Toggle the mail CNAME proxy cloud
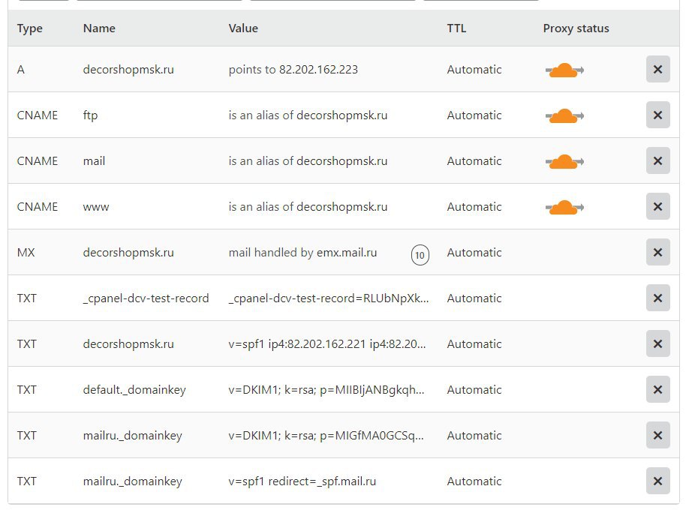689x513 pixels. pyautogui.click(x=564, y=162)
